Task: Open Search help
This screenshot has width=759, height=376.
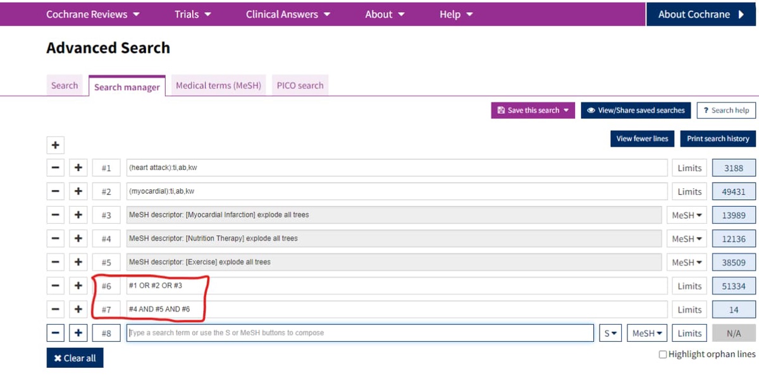Action: [726, 110]
